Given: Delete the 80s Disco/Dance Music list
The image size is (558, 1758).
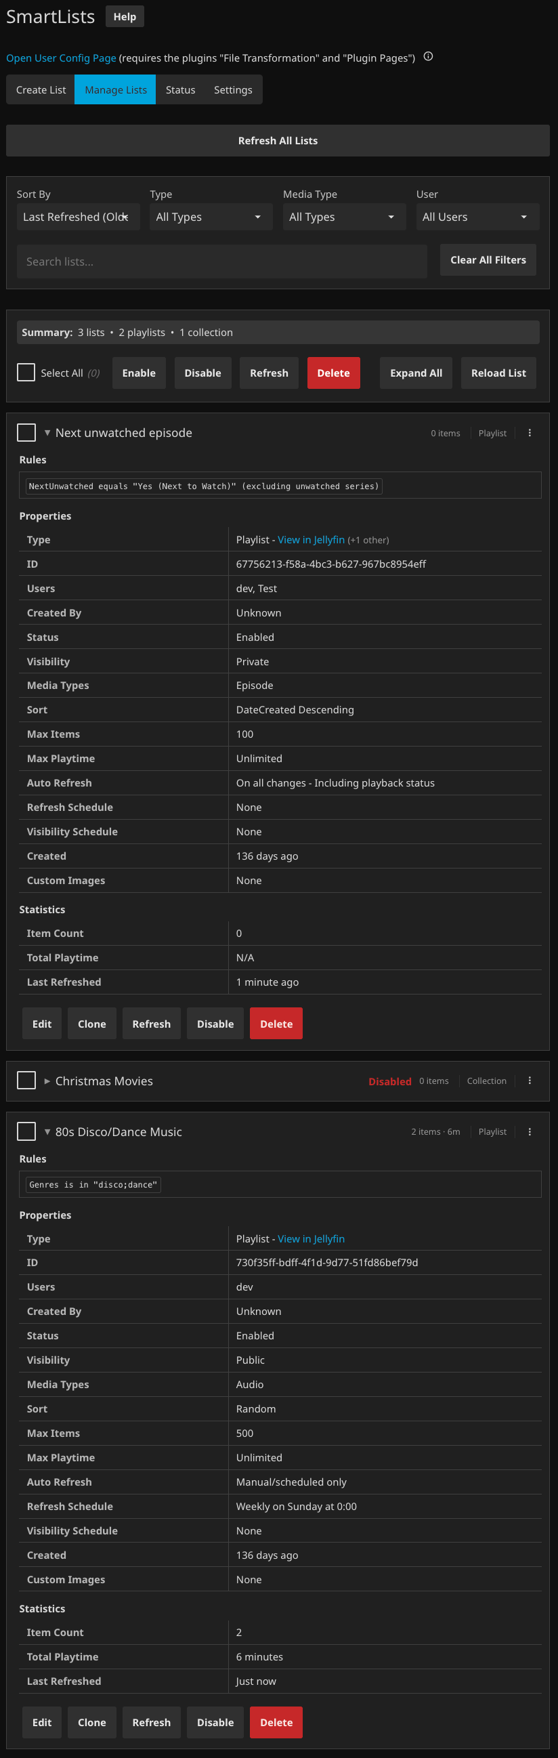Looking at the screenshot, I should 276,1723.
